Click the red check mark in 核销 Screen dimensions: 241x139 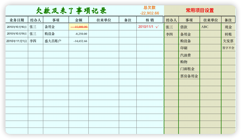tap(157, 27)
